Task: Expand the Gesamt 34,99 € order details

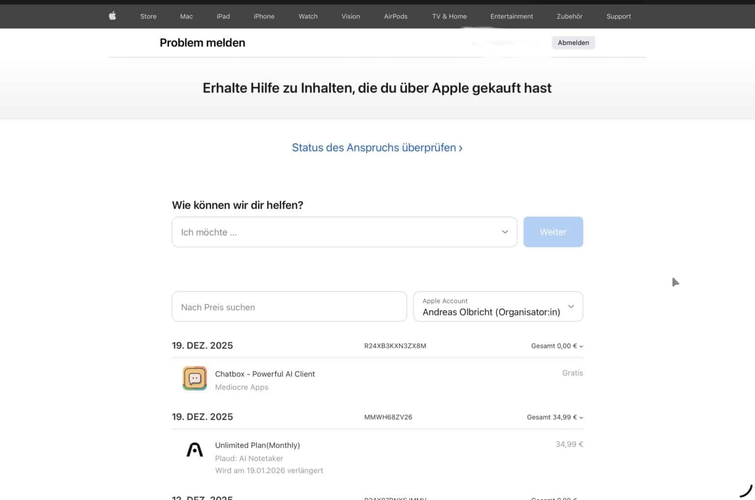Action: 555,417
